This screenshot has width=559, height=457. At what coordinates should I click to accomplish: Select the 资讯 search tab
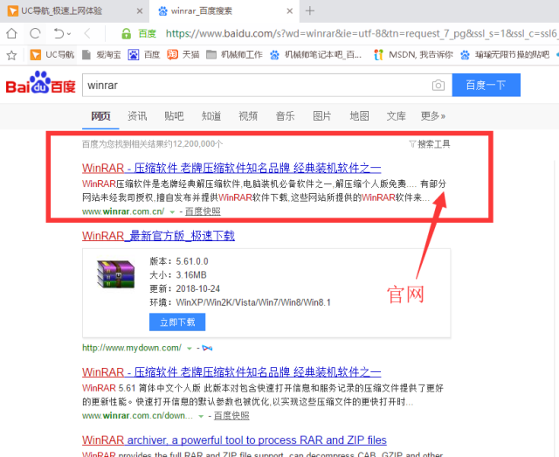[x=137, y=116]
